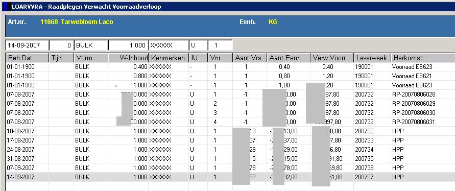This screenshot has width=455, height=191.
Task: Select the row with RP-20070806031
Action: (230, 122)
